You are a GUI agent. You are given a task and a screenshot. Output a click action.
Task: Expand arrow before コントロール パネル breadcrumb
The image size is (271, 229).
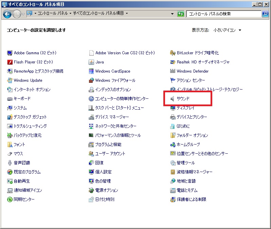tap(35, 13)
